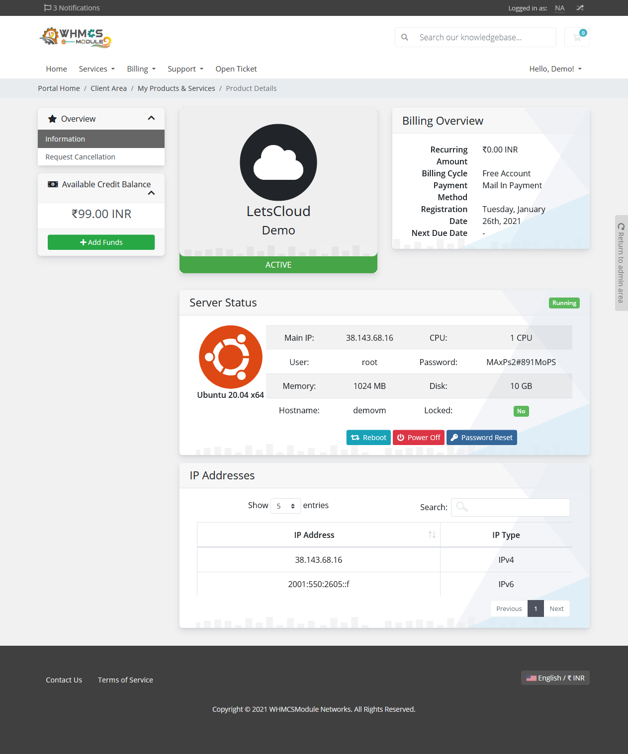This screenshot has width=628, height=754.
Task: Open the Services dropdown menu
Action: [97, 69]
